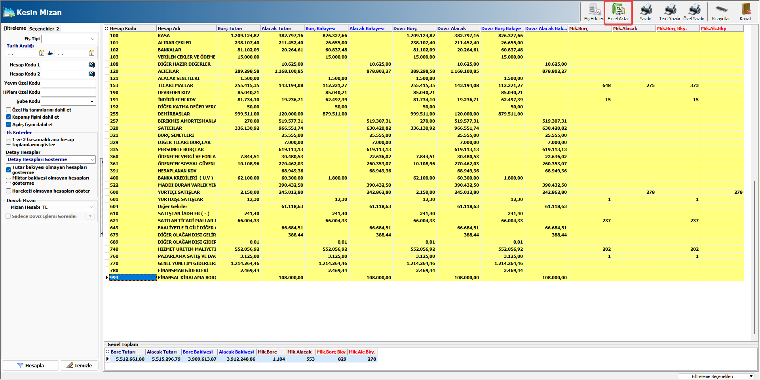Image resolution: width=760 pixels, height=380 pixels.
Task: Click the filter panel collapse splitter
Action: 102,198
